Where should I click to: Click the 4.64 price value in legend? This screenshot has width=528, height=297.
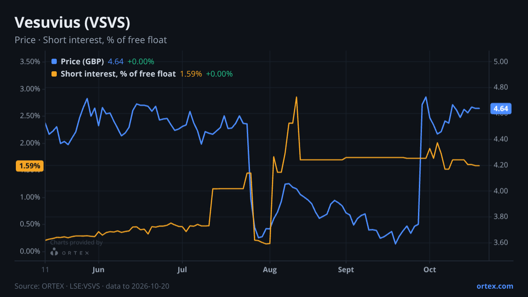116,62
